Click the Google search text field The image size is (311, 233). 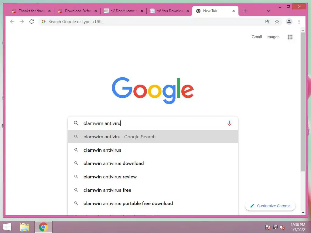point(153,123)
